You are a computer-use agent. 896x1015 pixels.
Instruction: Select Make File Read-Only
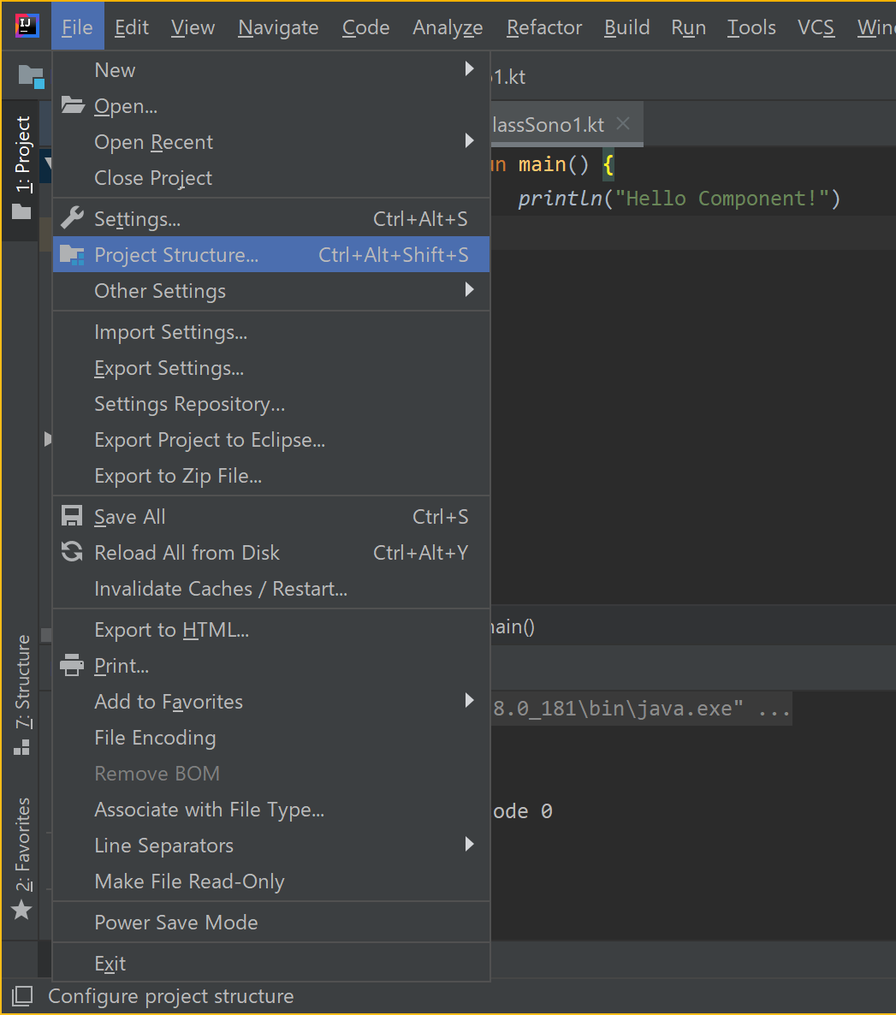coord(271,881)
